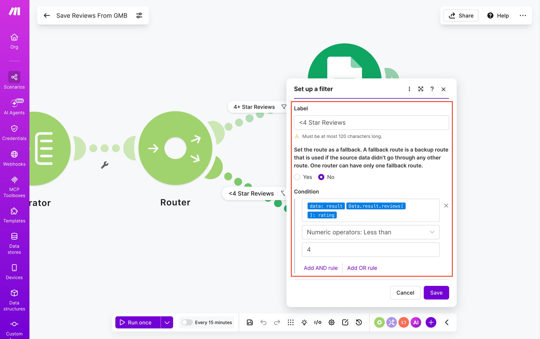Open the Numeric operators: Less than dropdown
Image resolution: width=540 pixels, height=339 pixels.
pos(370,232)
